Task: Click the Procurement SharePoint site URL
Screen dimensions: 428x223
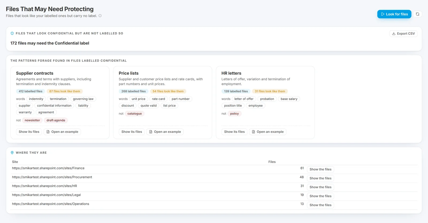Action: 52,177
